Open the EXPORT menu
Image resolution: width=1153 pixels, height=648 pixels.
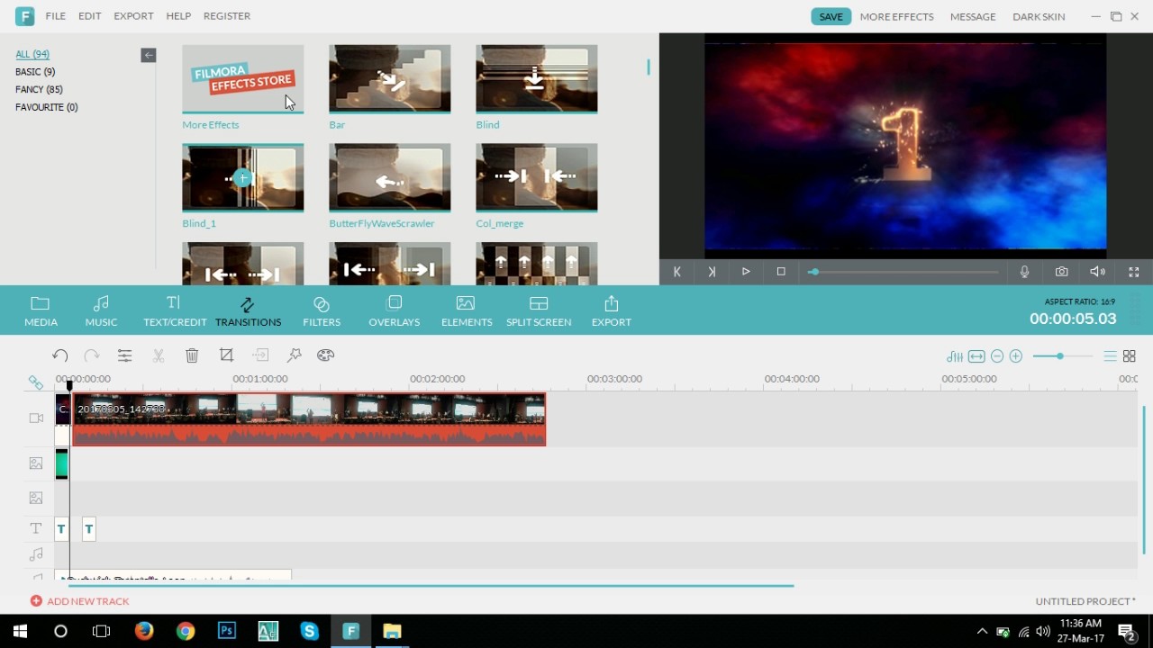click(133, 16)
